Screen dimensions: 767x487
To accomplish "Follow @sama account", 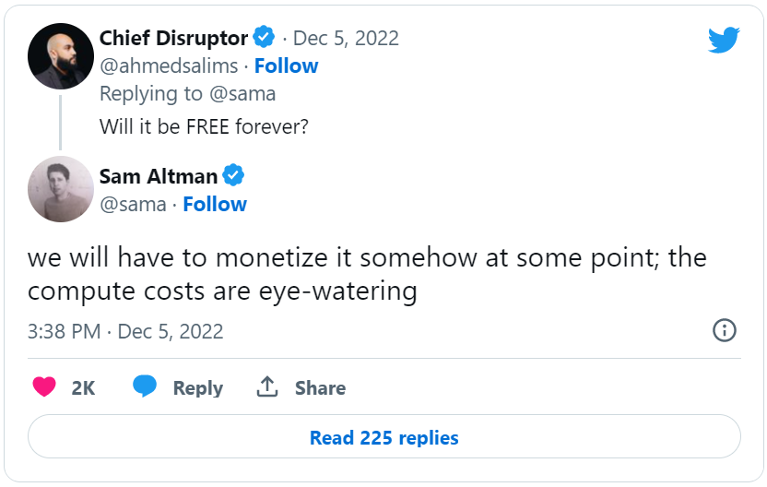I will point(215,204).
